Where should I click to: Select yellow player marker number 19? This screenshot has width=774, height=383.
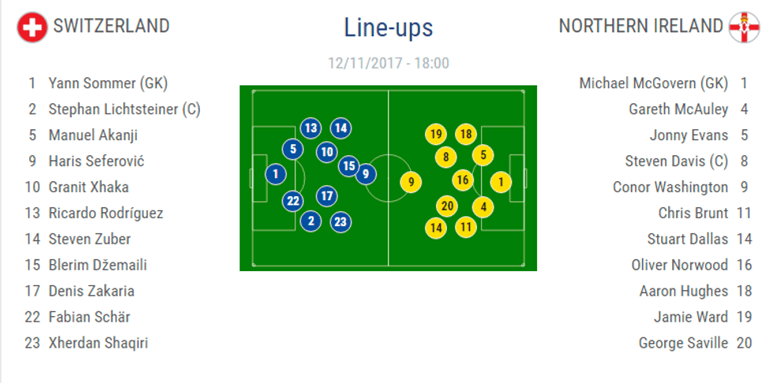coord(435,134)
